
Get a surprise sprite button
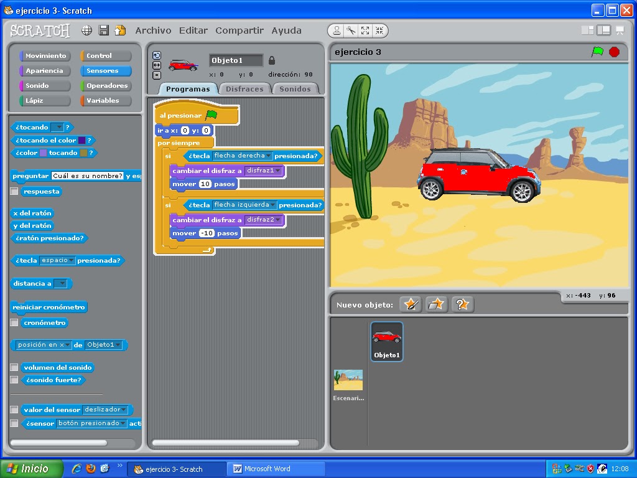[x=462, y=304]
